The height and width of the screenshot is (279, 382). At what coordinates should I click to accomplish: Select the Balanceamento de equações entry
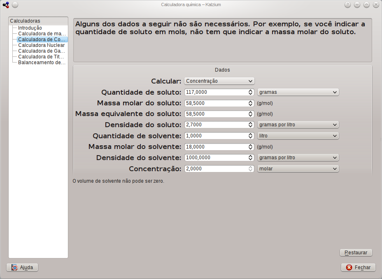pos(42,62)
